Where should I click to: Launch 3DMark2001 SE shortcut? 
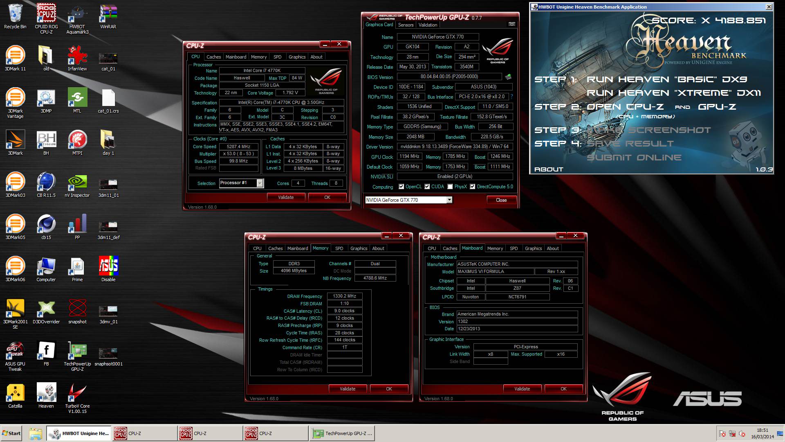(x=15, y=314)
